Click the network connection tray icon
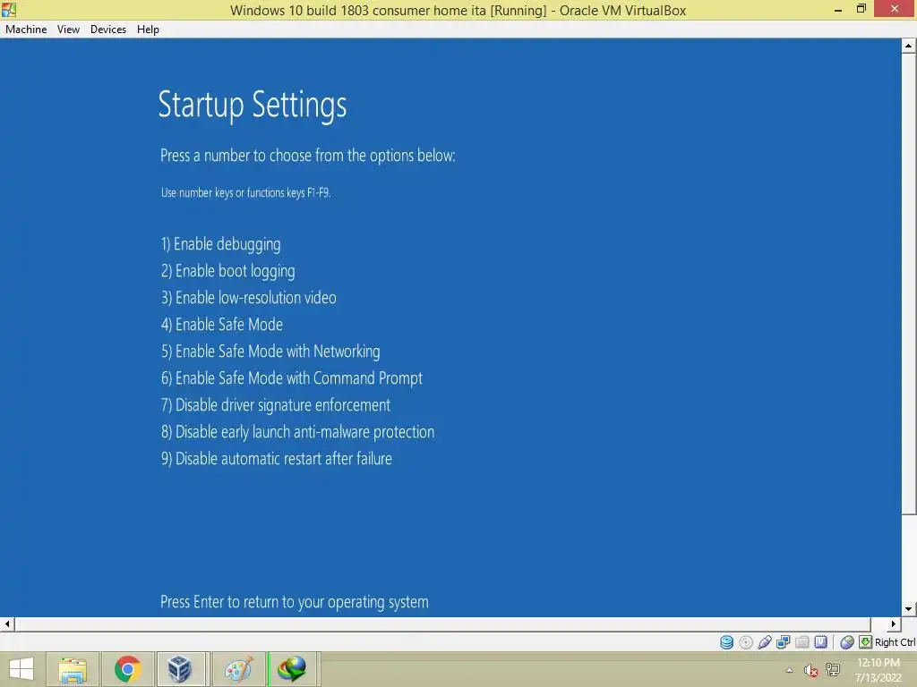917x687 pixels. click(x=833, y=670)
